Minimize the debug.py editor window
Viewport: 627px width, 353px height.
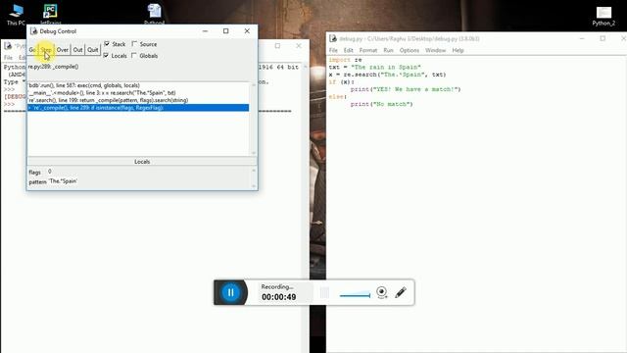click(582, 38)
